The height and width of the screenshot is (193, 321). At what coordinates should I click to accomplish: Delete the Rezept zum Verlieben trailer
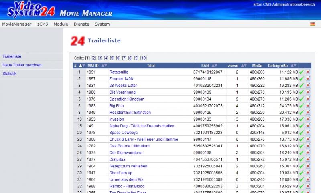pyautogui.click(x=308, y=166)
